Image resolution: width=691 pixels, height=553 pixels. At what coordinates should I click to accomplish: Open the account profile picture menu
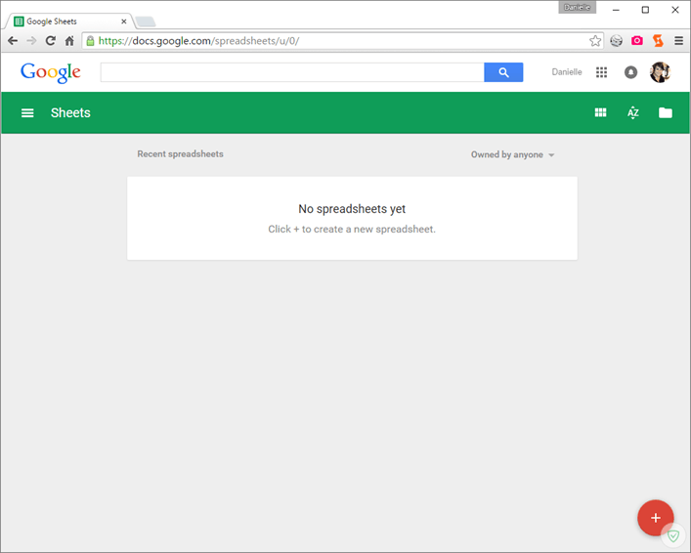click(660, 72)
